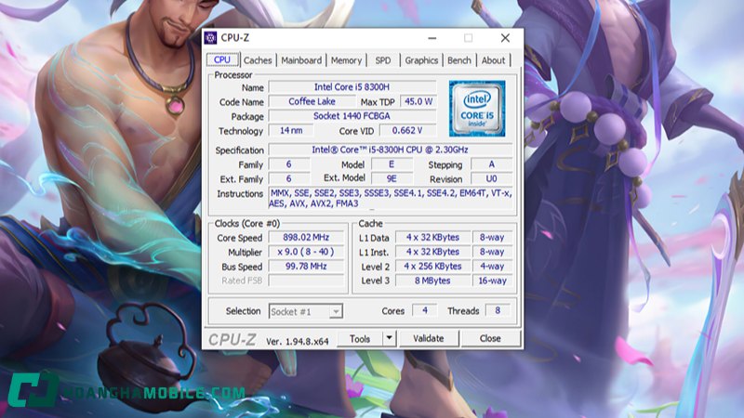Close CPU-Z window with X icon
The width and height of the screenshot is (744, 418).
pos(505,38)
